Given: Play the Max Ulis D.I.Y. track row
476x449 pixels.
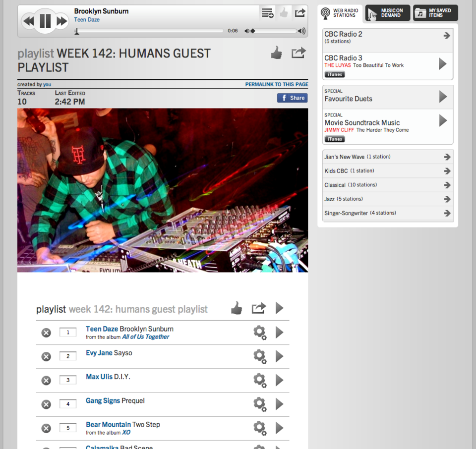Looking at the screenshot, I should (x=279, y=380).
